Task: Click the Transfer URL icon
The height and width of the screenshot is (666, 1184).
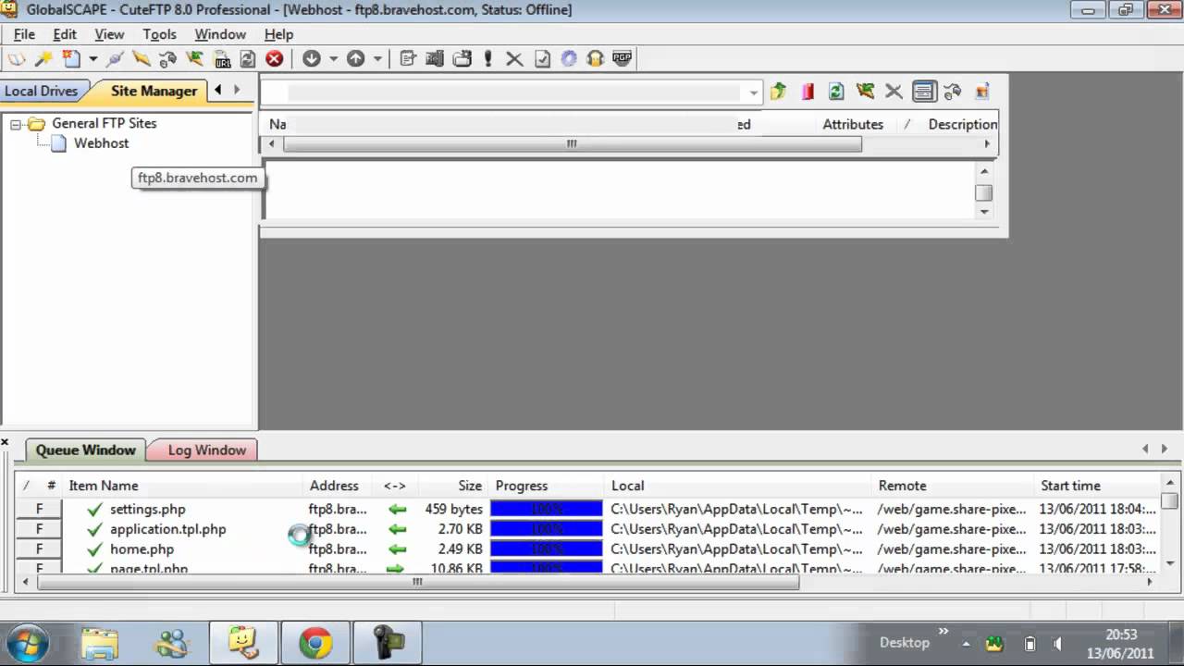Action: coord(222,58)
